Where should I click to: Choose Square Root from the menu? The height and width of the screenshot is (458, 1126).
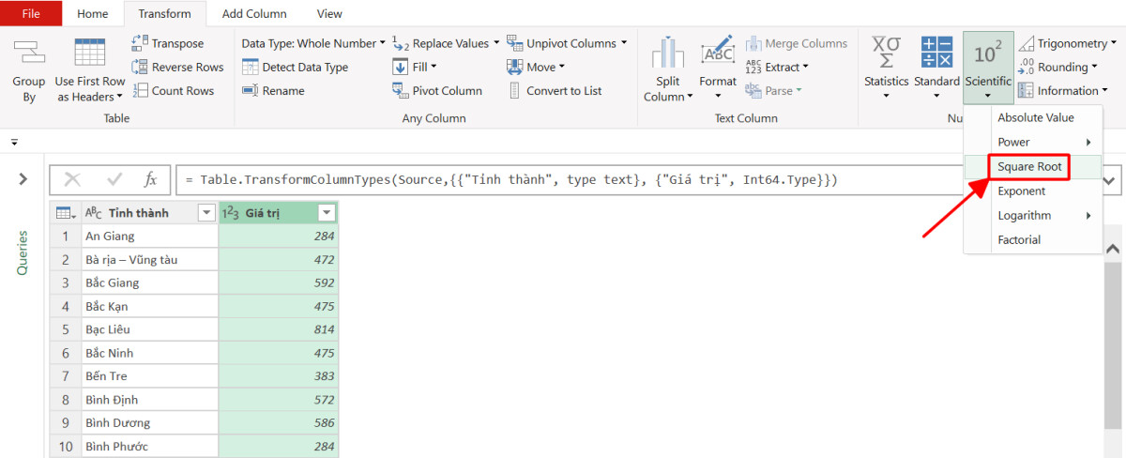point(1033,166)
